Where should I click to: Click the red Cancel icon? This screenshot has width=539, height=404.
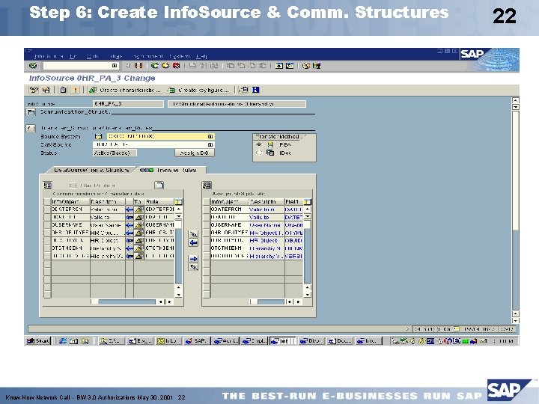tap(177, 65)
